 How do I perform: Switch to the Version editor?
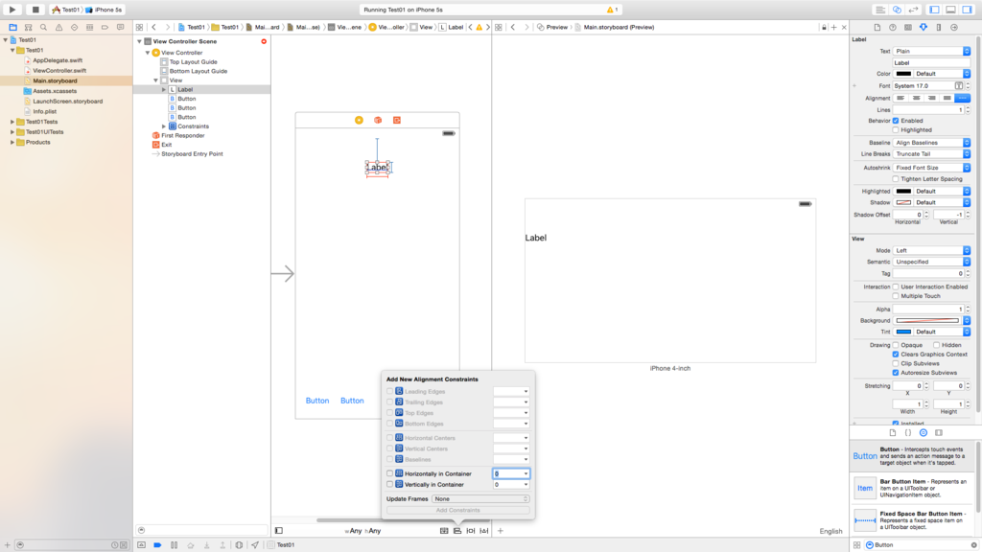(913, 10)
